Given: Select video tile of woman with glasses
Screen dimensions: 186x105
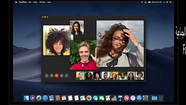Looking at the screenshot, I should pos(120,43).
